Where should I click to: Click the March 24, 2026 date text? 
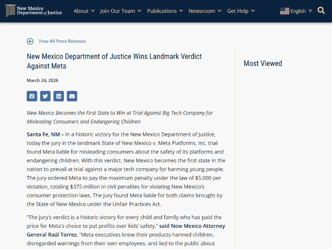click(x=42, y=80)
